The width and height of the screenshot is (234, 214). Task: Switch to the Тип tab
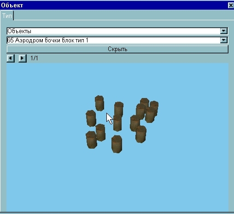point(7,16)
